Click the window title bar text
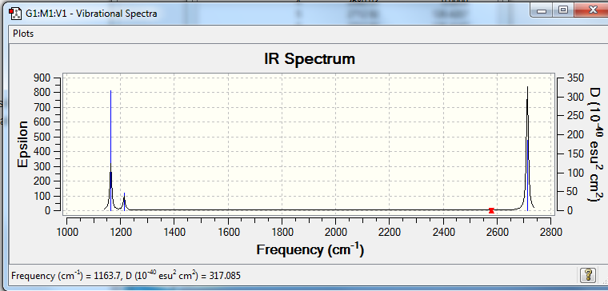The height and width of the screenshot is (291, 608). pos(91,14)
